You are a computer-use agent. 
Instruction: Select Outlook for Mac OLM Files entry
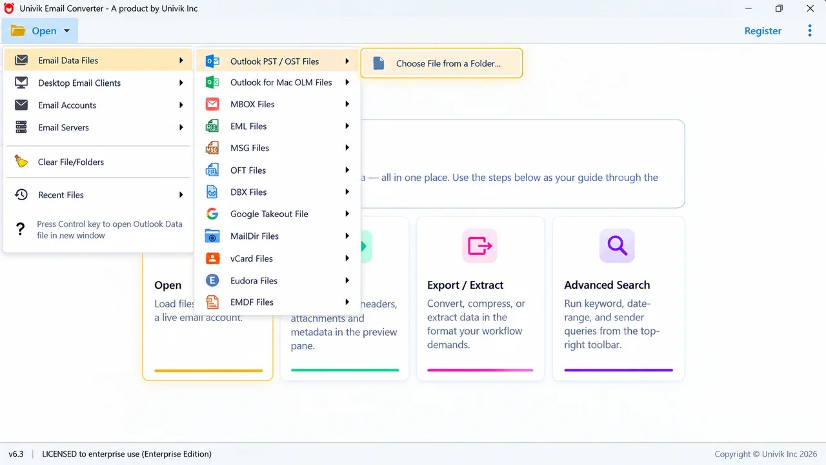[x=277, y=82]
